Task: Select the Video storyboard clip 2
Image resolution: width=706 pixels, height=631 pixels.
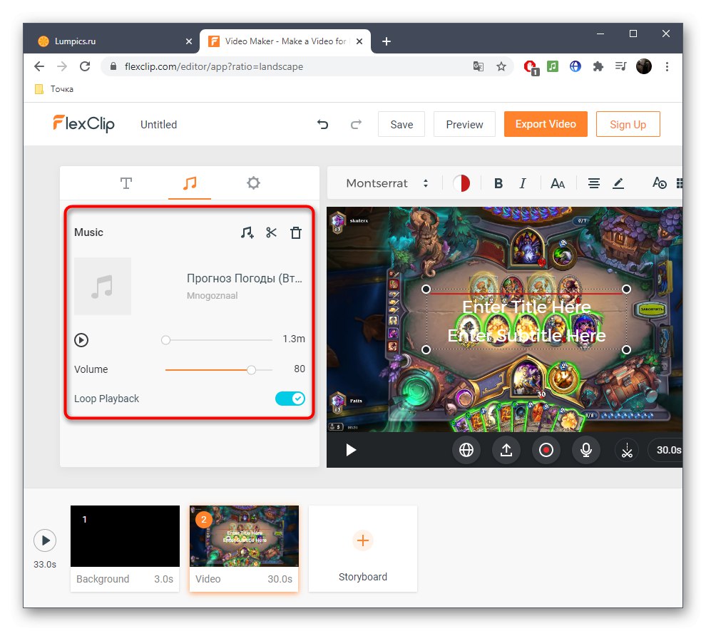Action: 244,548
